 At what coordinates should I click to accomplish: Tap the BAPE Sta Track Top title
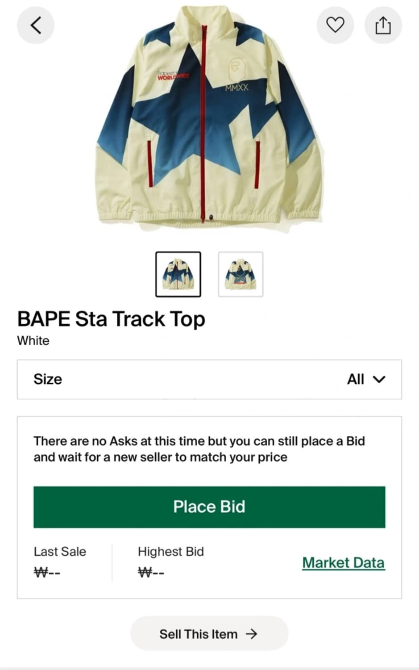click(111, 319)
